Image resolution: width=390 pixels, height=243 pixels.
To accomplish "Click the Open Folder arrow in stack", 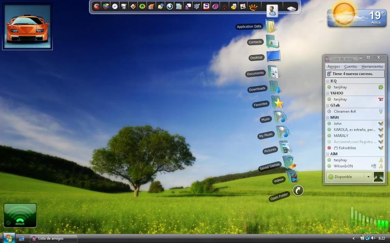I will click(x=298, y=190).
